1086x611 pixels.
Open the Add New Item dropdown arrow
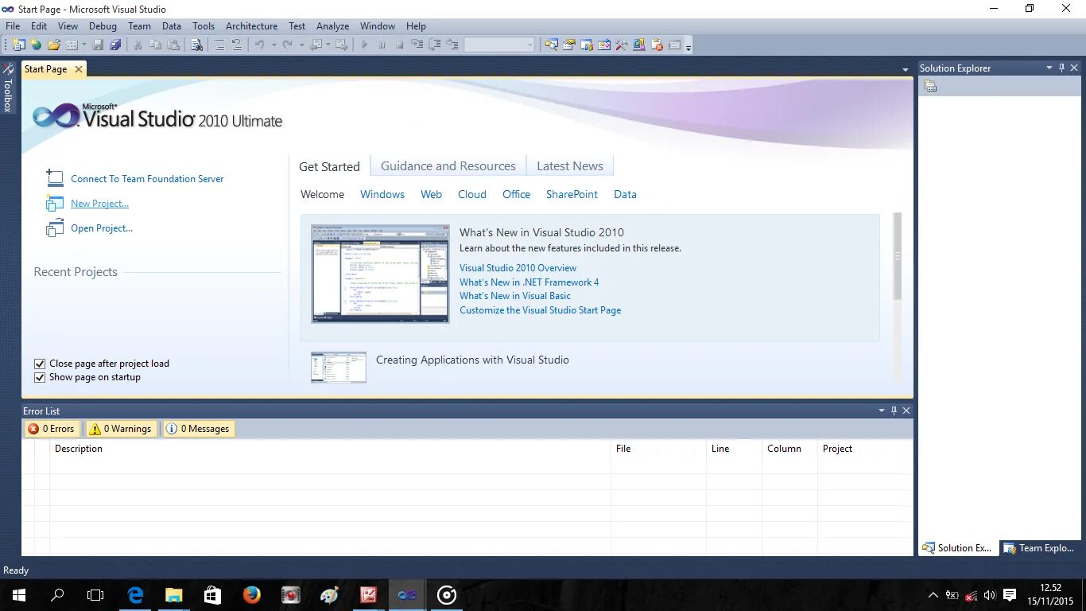84,45
